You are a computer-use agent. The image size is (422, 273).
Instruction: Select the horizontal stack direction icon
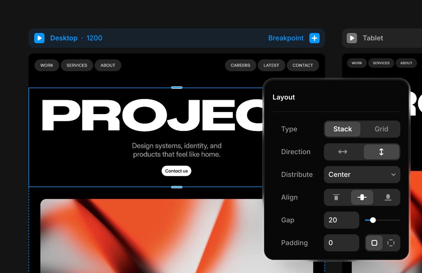(342, 152)
